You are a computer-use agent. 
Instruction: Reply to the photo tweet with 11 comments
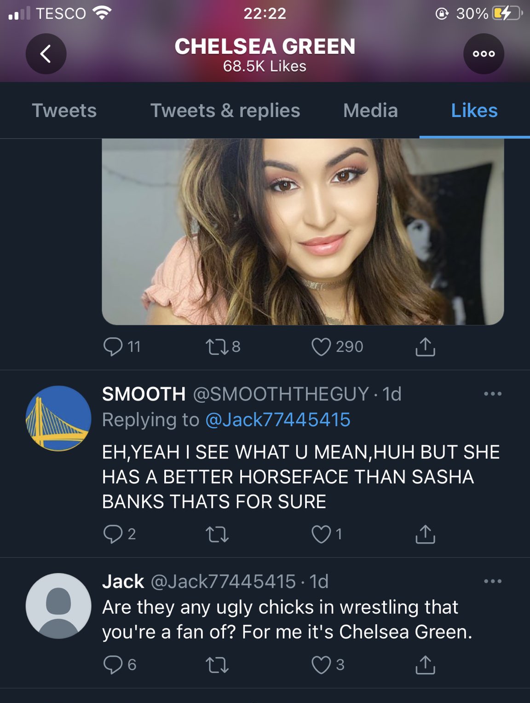click(113, 347)
